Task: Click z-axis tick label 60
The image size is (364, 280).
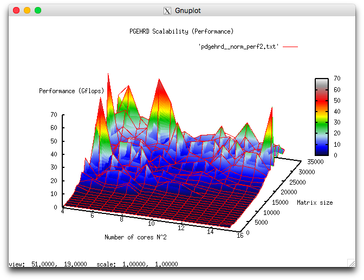Action: pyautogui.click(x=54, y=128)
